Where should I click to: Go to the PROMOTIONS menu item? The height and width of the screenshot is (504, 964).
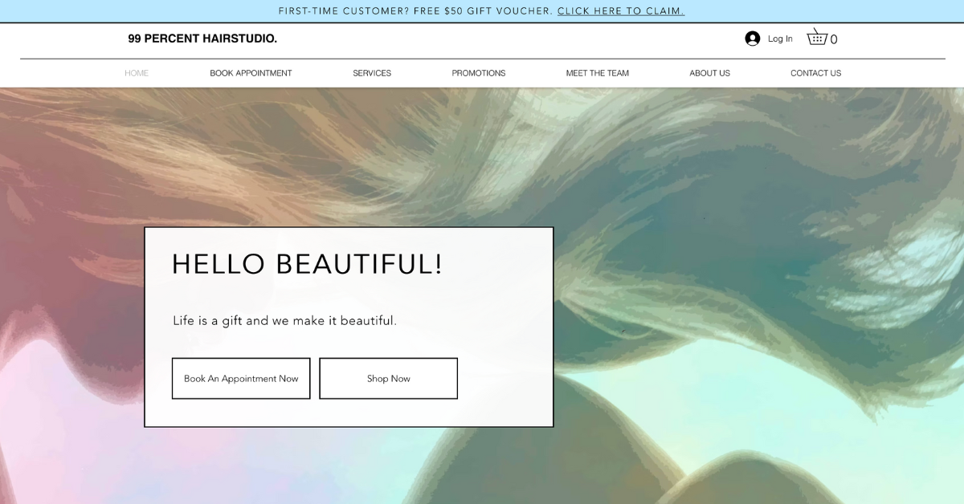479,73
